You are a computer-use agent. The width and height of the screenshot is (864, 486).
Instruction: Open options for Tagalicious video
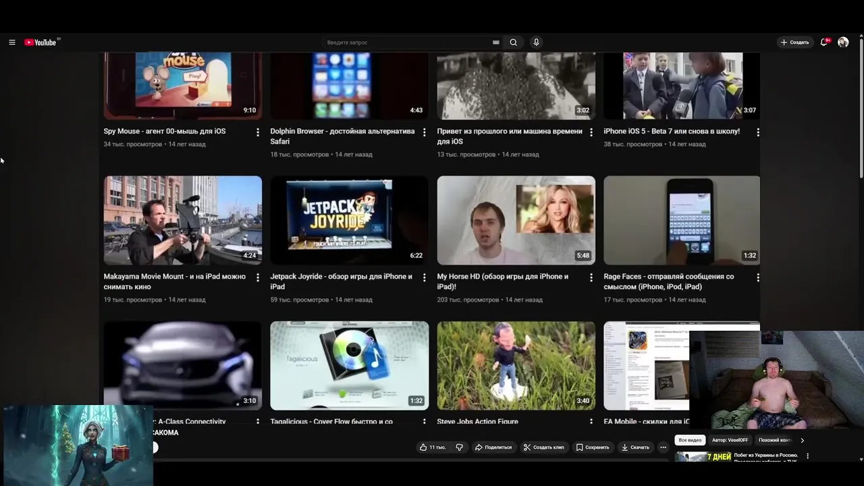click(x=425, y=421)
